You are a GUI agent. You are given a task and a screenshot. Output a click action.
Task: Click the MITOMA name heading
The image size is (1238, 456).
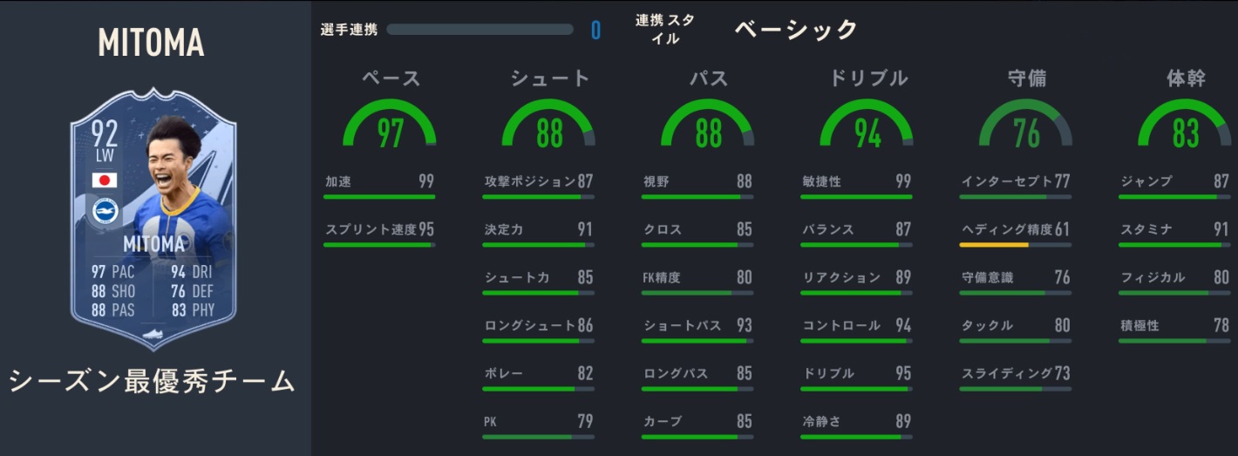(x=151, y=42)
